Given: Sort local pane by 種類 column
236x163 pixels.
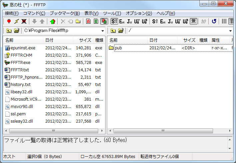Looking at the screenshot, I should point(99,40).
